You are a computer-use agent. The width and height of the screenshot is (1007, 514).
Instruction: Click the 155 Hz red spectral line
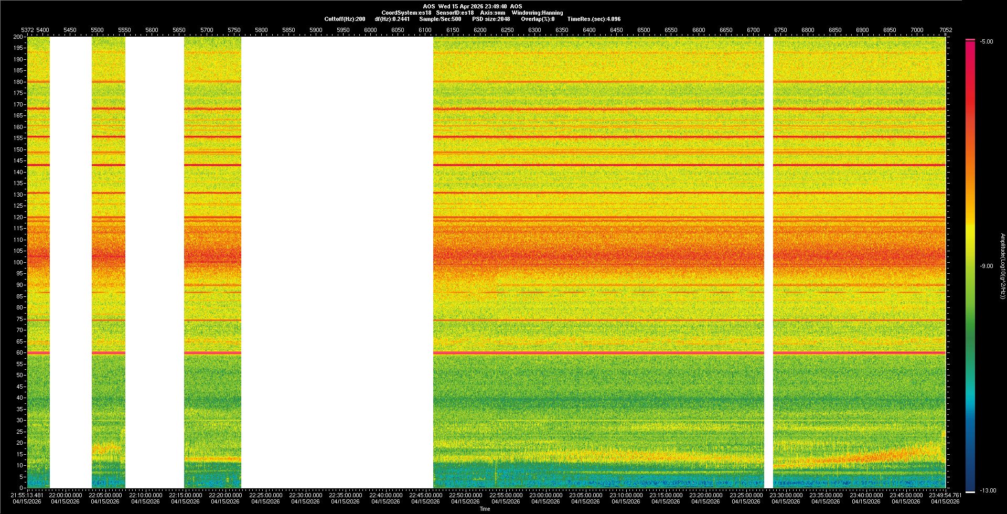[x=598, y=136]
